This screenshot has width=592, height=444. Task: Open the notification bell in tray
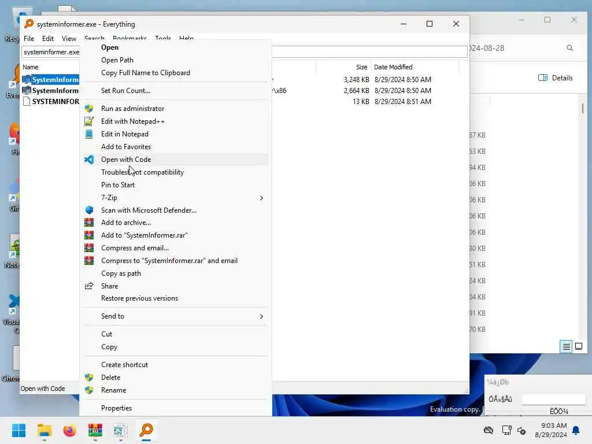[x=576, y=430]
